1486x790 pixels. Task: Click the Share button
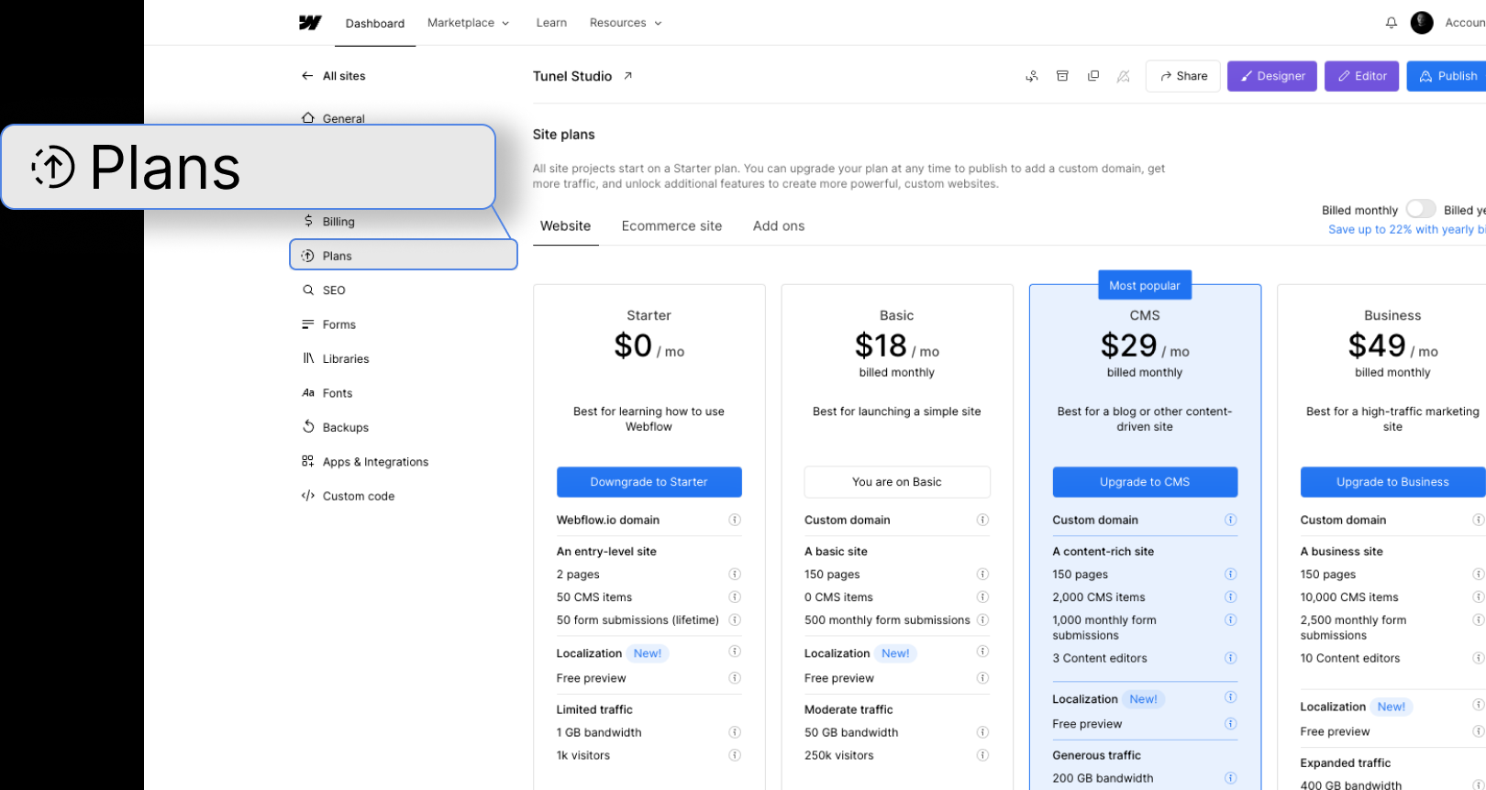1183,76
